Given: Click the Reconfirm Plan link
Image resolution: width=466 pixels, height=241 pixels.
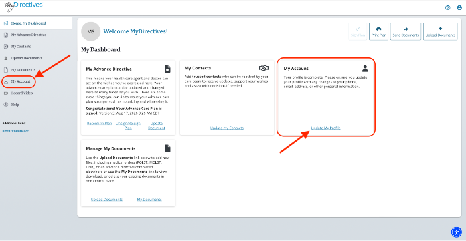Looking at the screenshot, I should 99,123.
